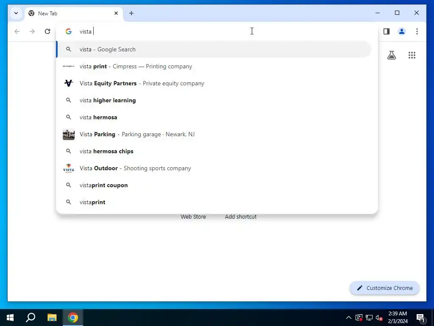Close the New Tab tab
434x326 pixels.
116,13
